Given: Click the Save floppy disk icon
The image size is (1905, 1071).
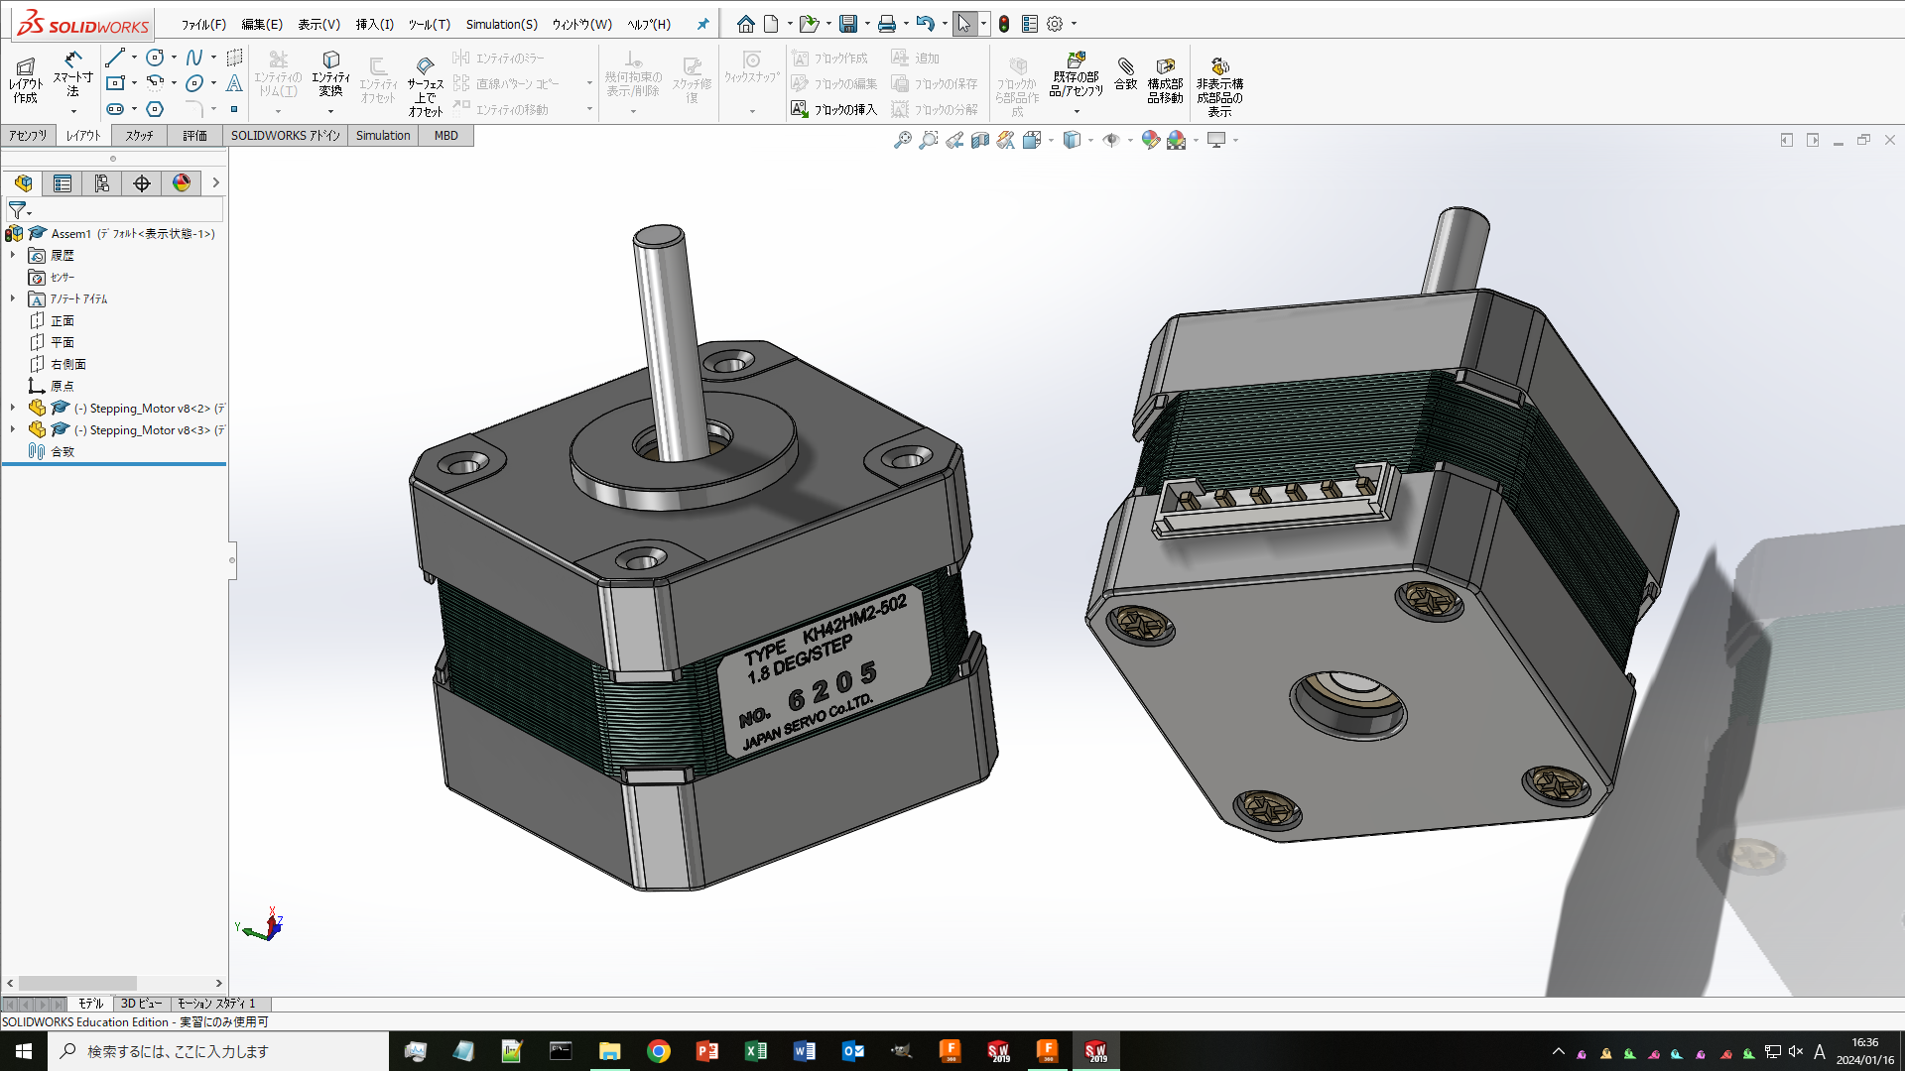Looking at the screenshot, I should click(848, 24).
